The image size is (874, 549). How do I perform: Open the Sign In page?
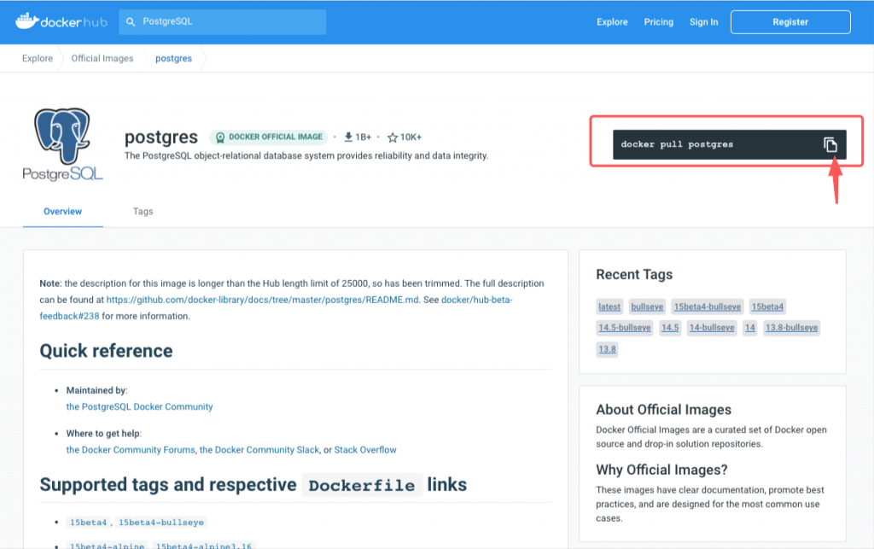point(703,21)
